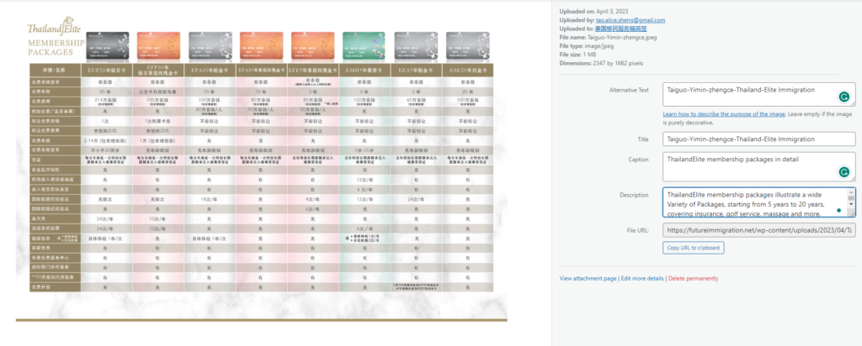Click 'MEMBERSHIP PACKAGES' heading in image

click(x=56, y=48)
